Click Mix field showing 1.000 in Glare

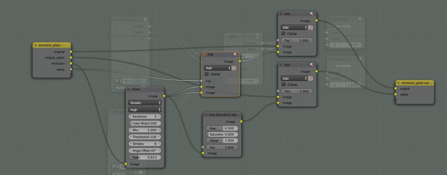coord(145,130)
